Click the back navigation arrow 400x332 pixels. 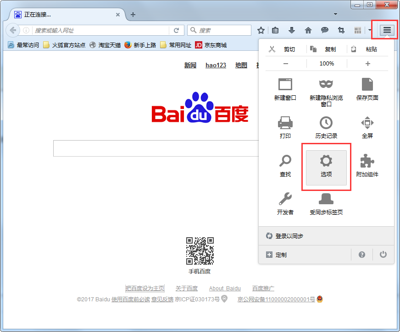pyautogui.click(x=13, y=31)
